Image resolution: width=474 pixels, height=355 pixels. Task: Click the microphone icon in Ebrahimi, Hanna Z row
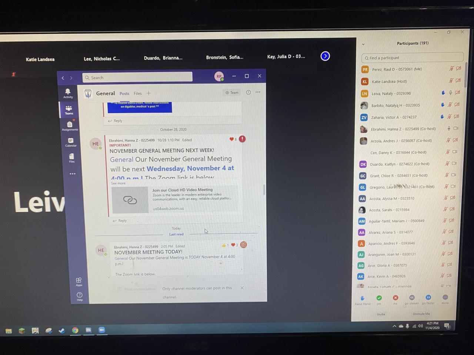coord(449,128)
